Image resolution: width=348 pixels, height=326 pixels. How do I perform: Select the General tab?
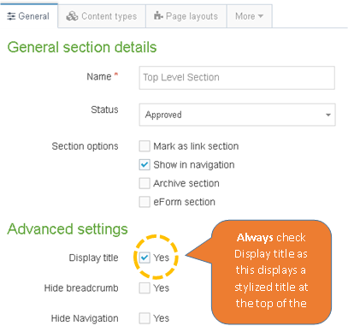click(x=28, y=16)
